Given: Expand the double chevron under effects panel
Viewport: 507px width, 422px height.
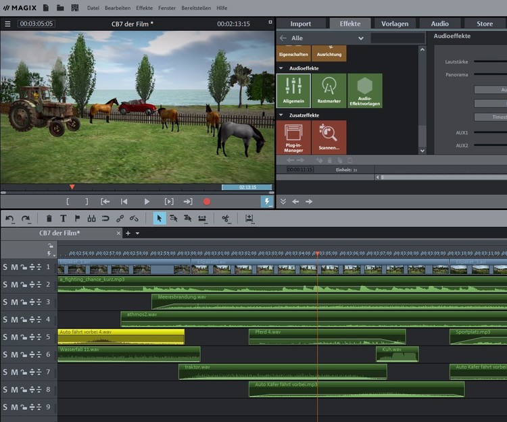Looking at the screenshot, I should coord(283,201).
